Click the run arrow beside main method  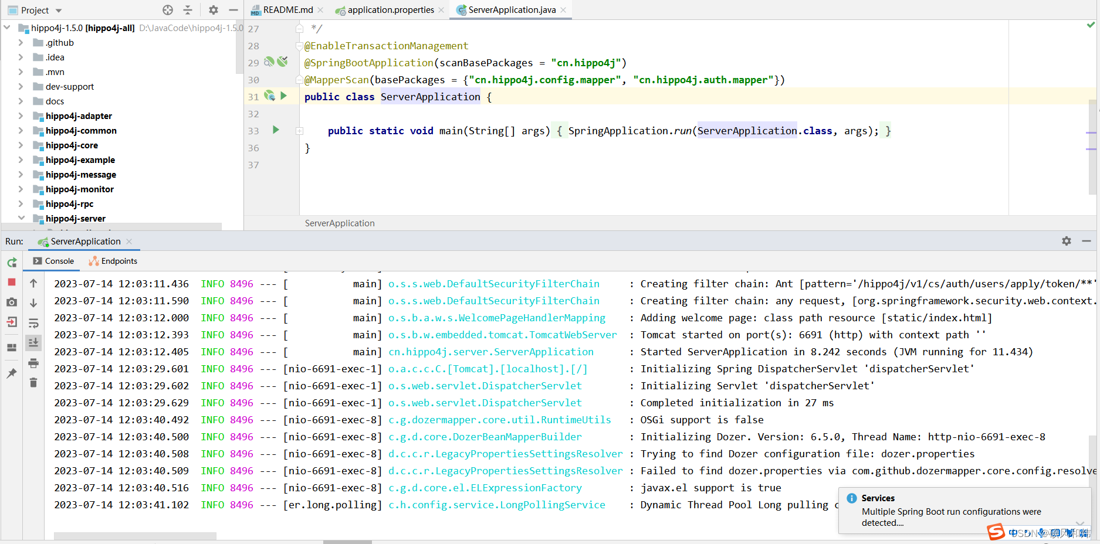[x=276, y=130]
